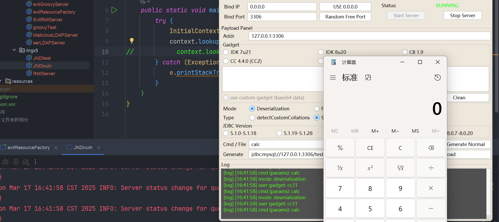Click calculator square root key
This screenshot has height=222, width=499.
[400, 168]
